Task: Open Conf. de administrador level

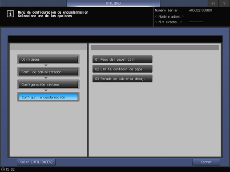Action: [48, 72]
